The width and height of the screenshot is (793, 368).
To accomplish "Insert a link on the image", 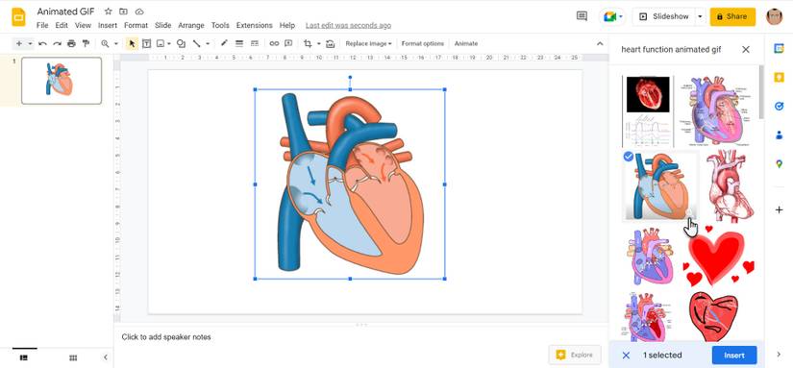I will coord(274,43).
